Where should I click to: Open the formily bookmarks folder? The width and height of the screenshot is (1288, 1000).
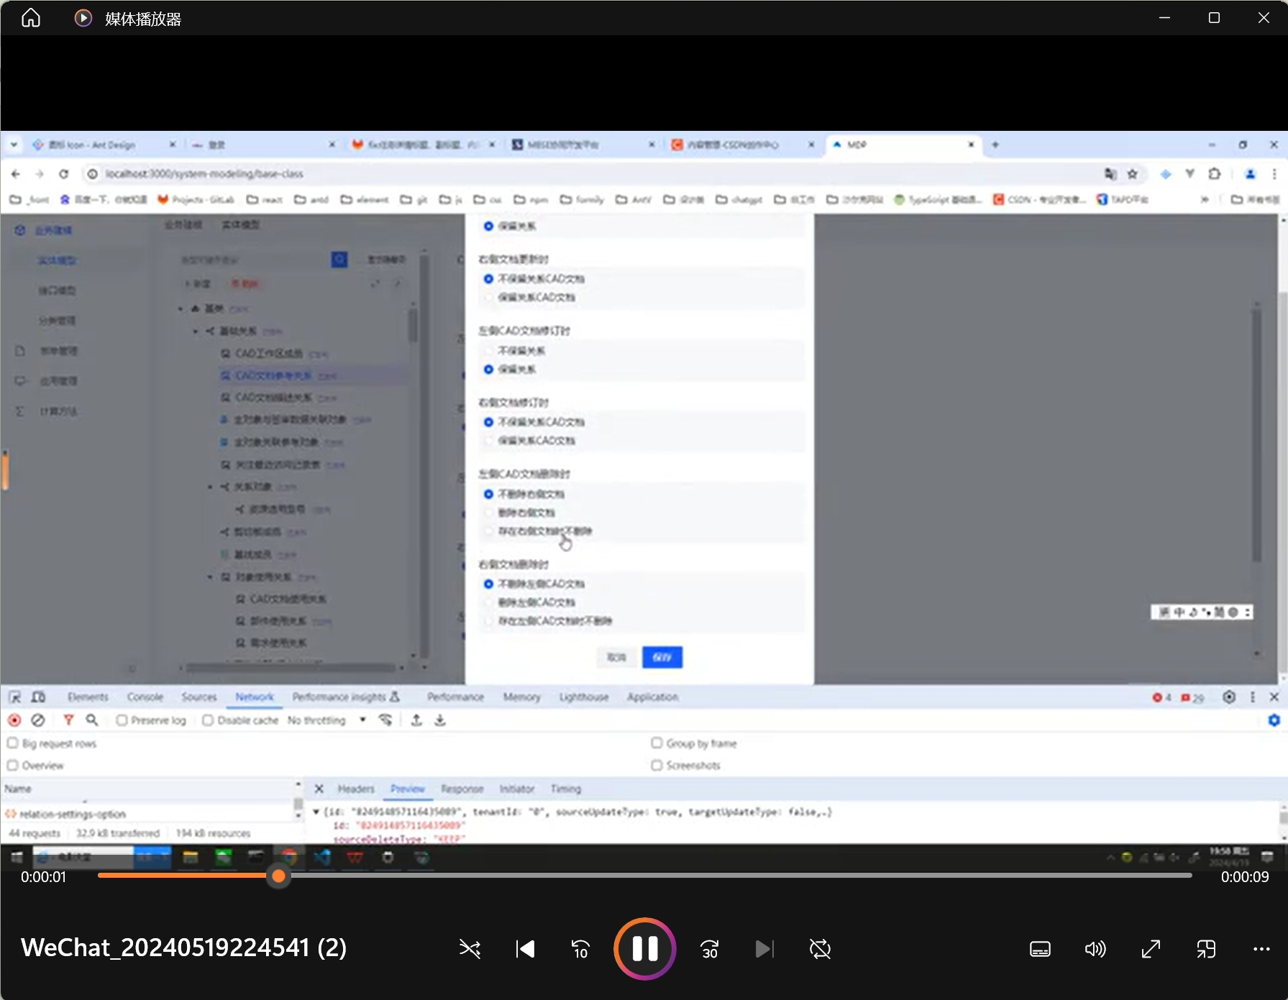click(583, 199)
